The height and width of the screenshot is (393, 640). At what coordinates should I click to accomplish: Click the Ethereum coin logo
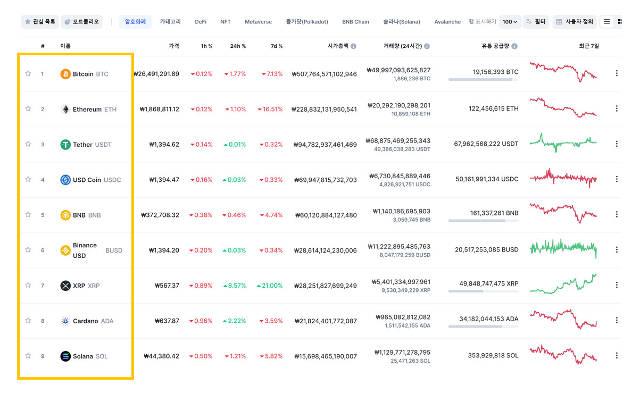point(65,109)
